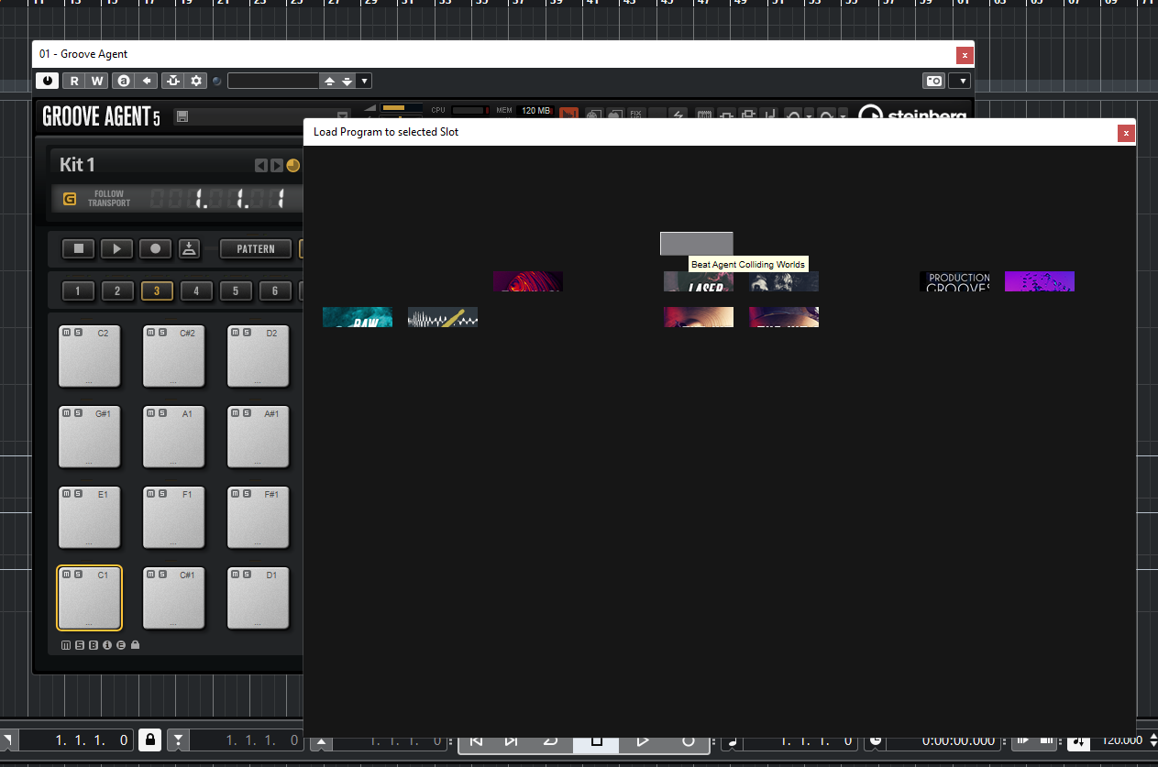Select the highlighted C1 pad
Image resolution: width=1158 pixels, height=767 pixels.
click(89, 598)
